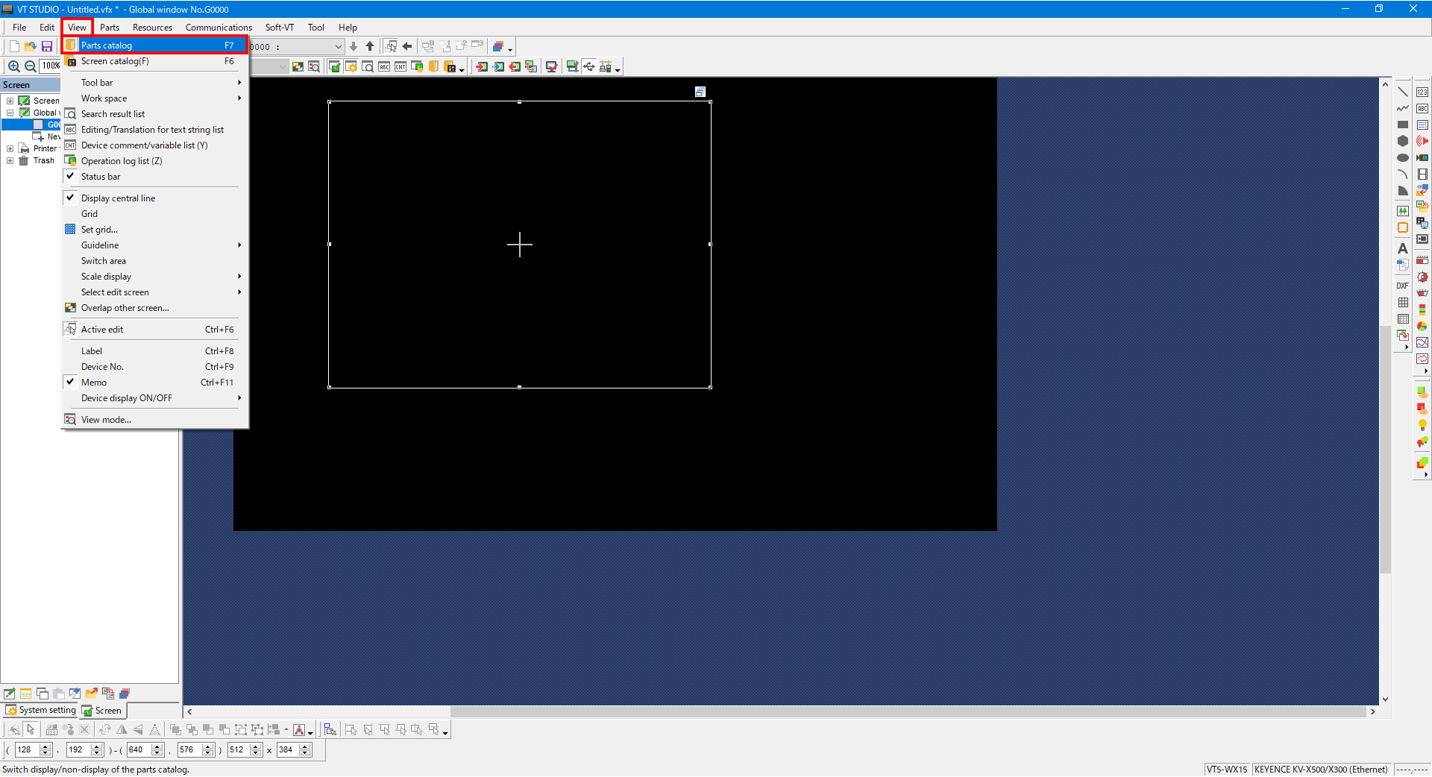Choose the ellipse shape tool
The image size is (1432, 777).
pos(1402,157)
